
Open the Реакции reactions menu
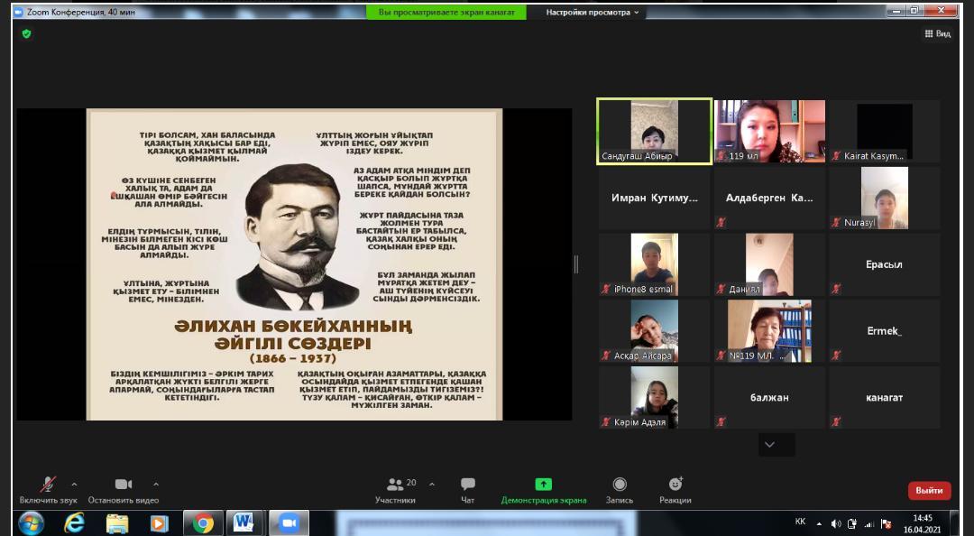pos(675,485)
